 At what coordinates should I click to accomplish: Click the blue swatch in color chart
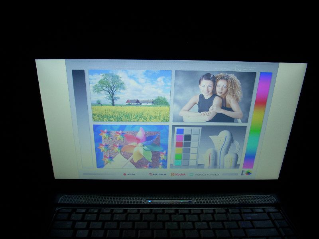(180, 131)
